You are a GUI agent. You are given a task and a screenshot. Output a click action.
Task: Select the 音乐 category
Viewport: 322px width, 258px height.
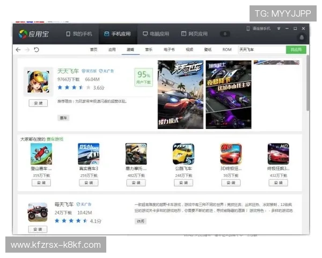[149, 49]
